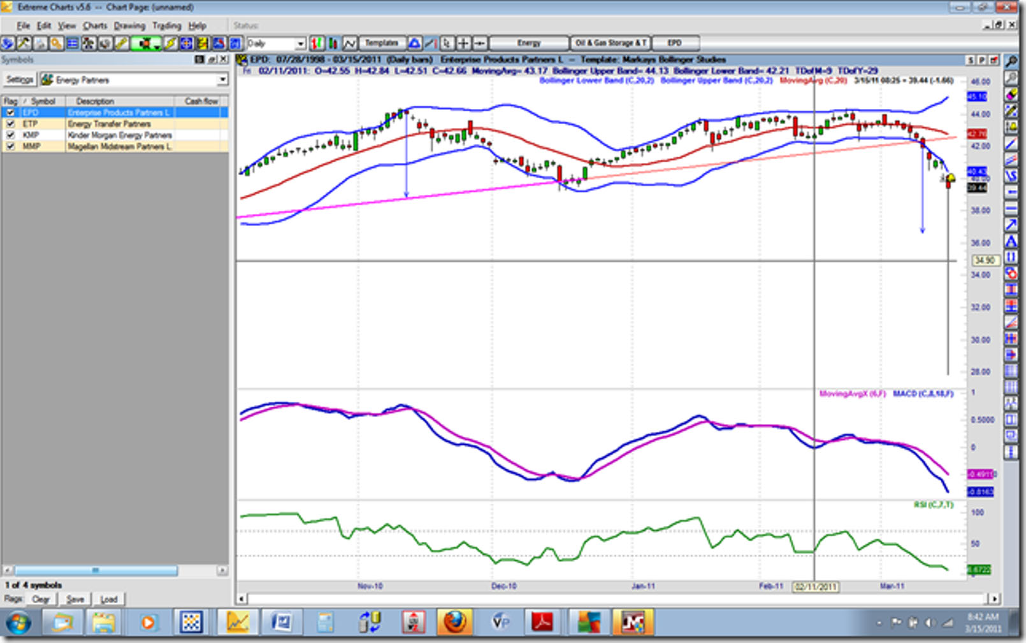Open the Edit menu
The image size is (1026, 643).
coord(44,26)
